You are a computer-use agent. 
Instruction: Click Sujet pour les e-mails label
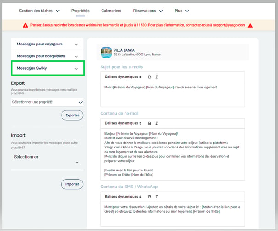coord(122,67)
